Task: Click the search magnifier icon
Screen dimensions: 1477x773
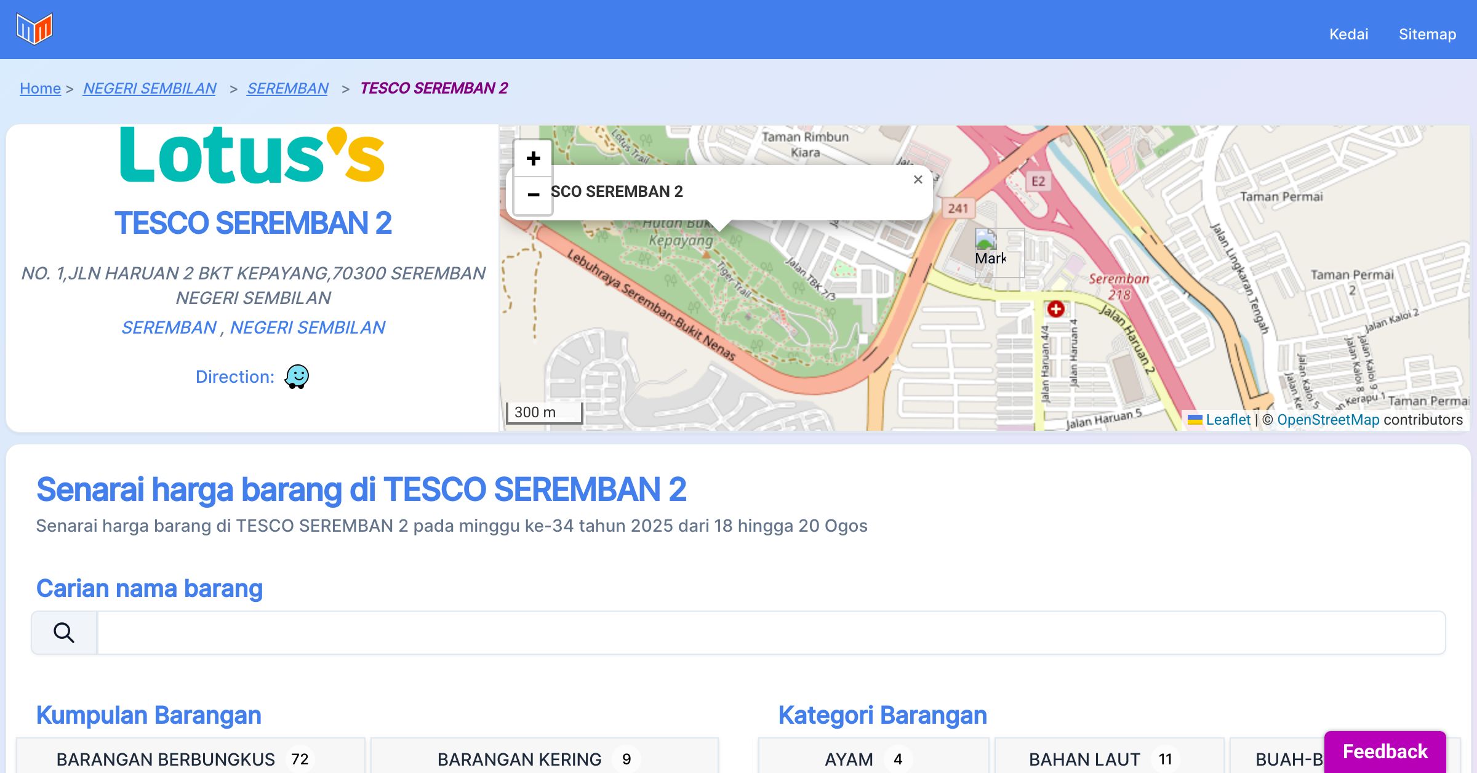Action: pos(64,633)
